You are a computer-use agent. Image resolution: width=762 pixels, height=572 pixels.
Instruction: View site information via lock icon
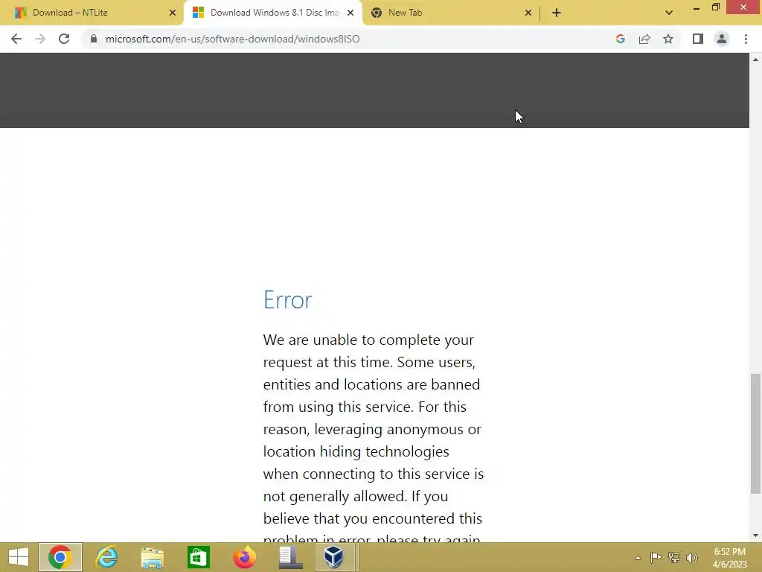[94, 39]
